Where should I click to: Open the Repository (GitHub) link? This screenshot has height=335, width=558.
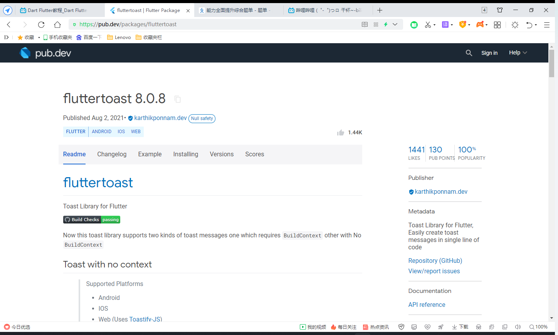click(435, 261)
